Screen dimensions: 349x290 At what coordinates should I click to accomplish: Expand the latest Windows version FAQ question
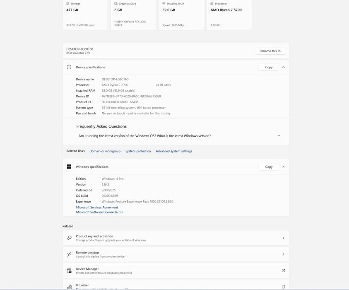(279, 136)
